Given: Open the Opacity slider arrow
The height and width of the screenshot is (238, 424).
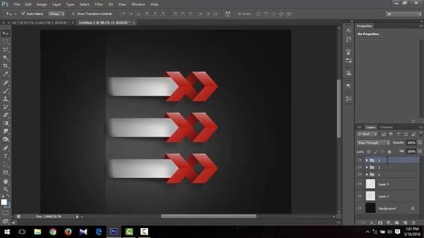Looking at the screenshot, I should click(419, 143).
